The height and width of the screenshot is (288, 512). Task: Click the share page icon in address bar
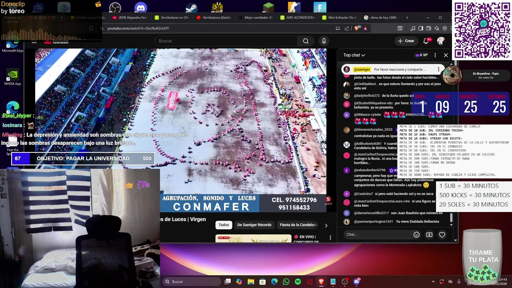pos(347,28)
